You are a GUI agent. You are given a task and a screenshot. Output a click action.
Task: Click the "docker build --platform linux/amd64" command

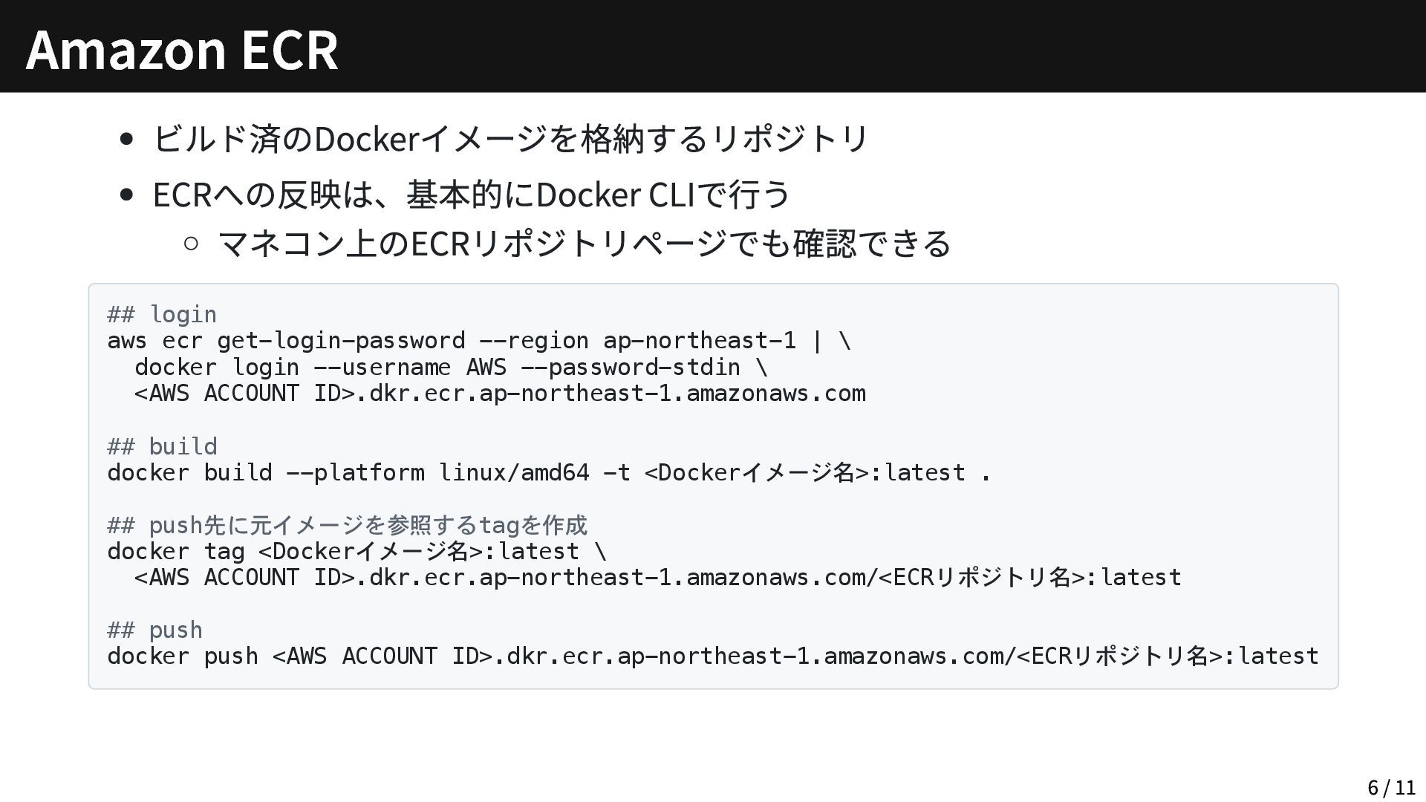click(548, 472)
